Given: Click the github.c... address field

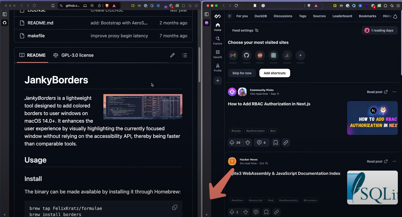Looking at the screenshot, I should 73,6.
